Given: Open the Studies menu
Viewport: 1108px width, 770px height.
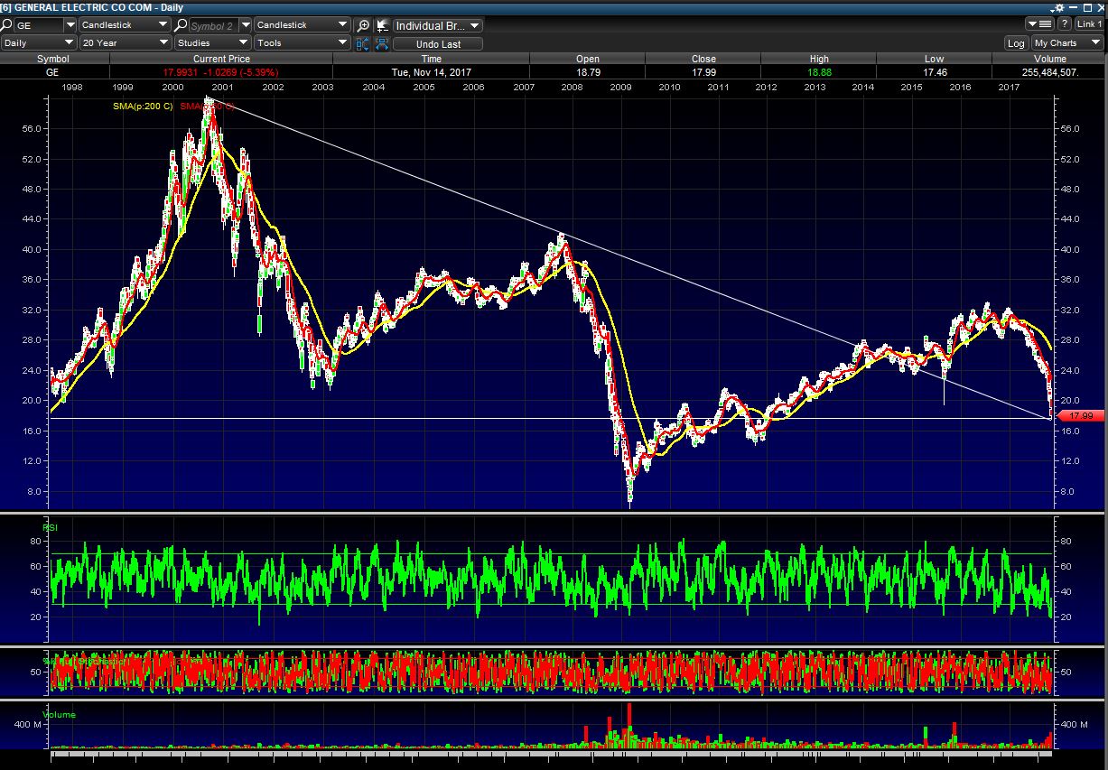Looking at the screenshot, I should [212, 42].
